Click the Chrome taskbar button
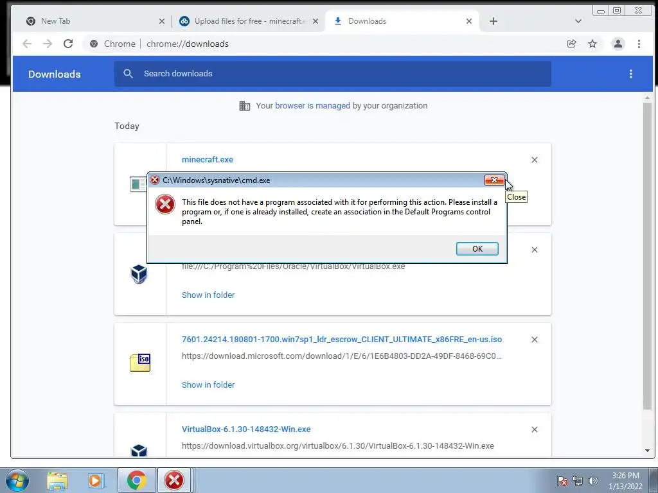 pyautogui.click(x=136, y=480)
